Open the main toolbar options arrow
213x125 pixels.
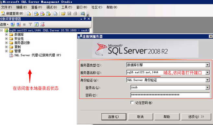click(x=88, y=15)
